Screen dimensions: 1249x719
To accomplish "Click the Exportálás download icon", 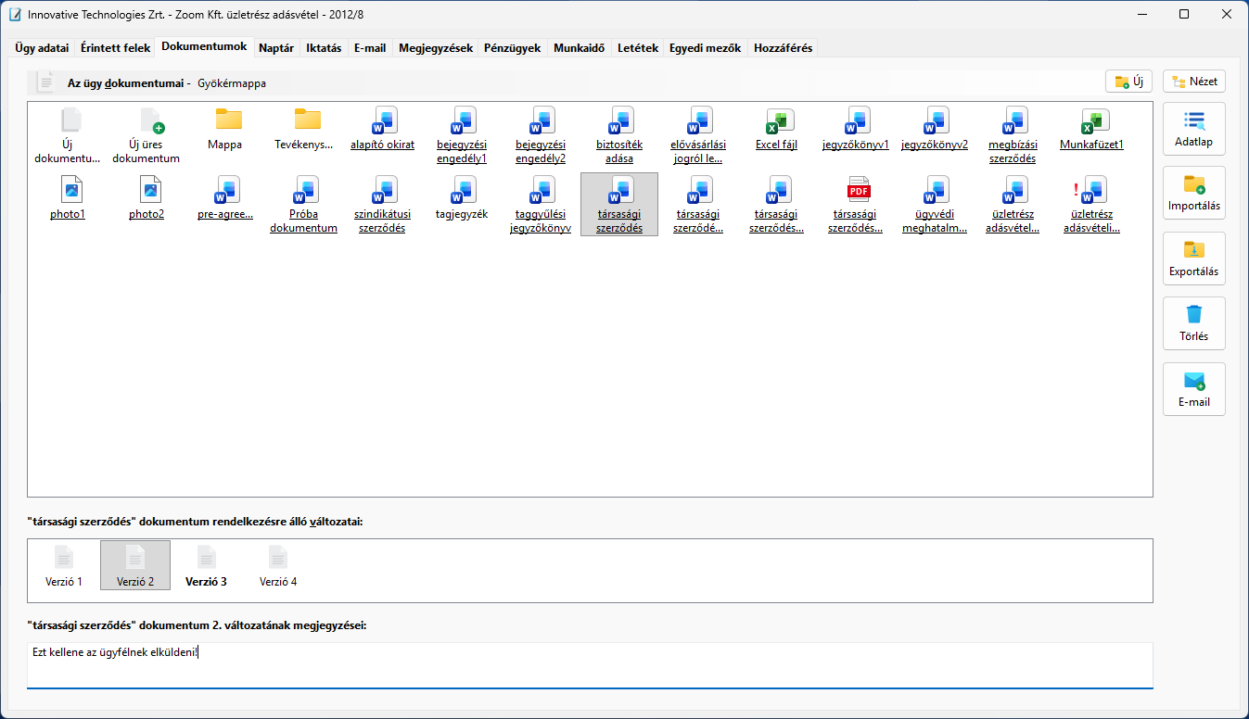I will click(1193, 251).
